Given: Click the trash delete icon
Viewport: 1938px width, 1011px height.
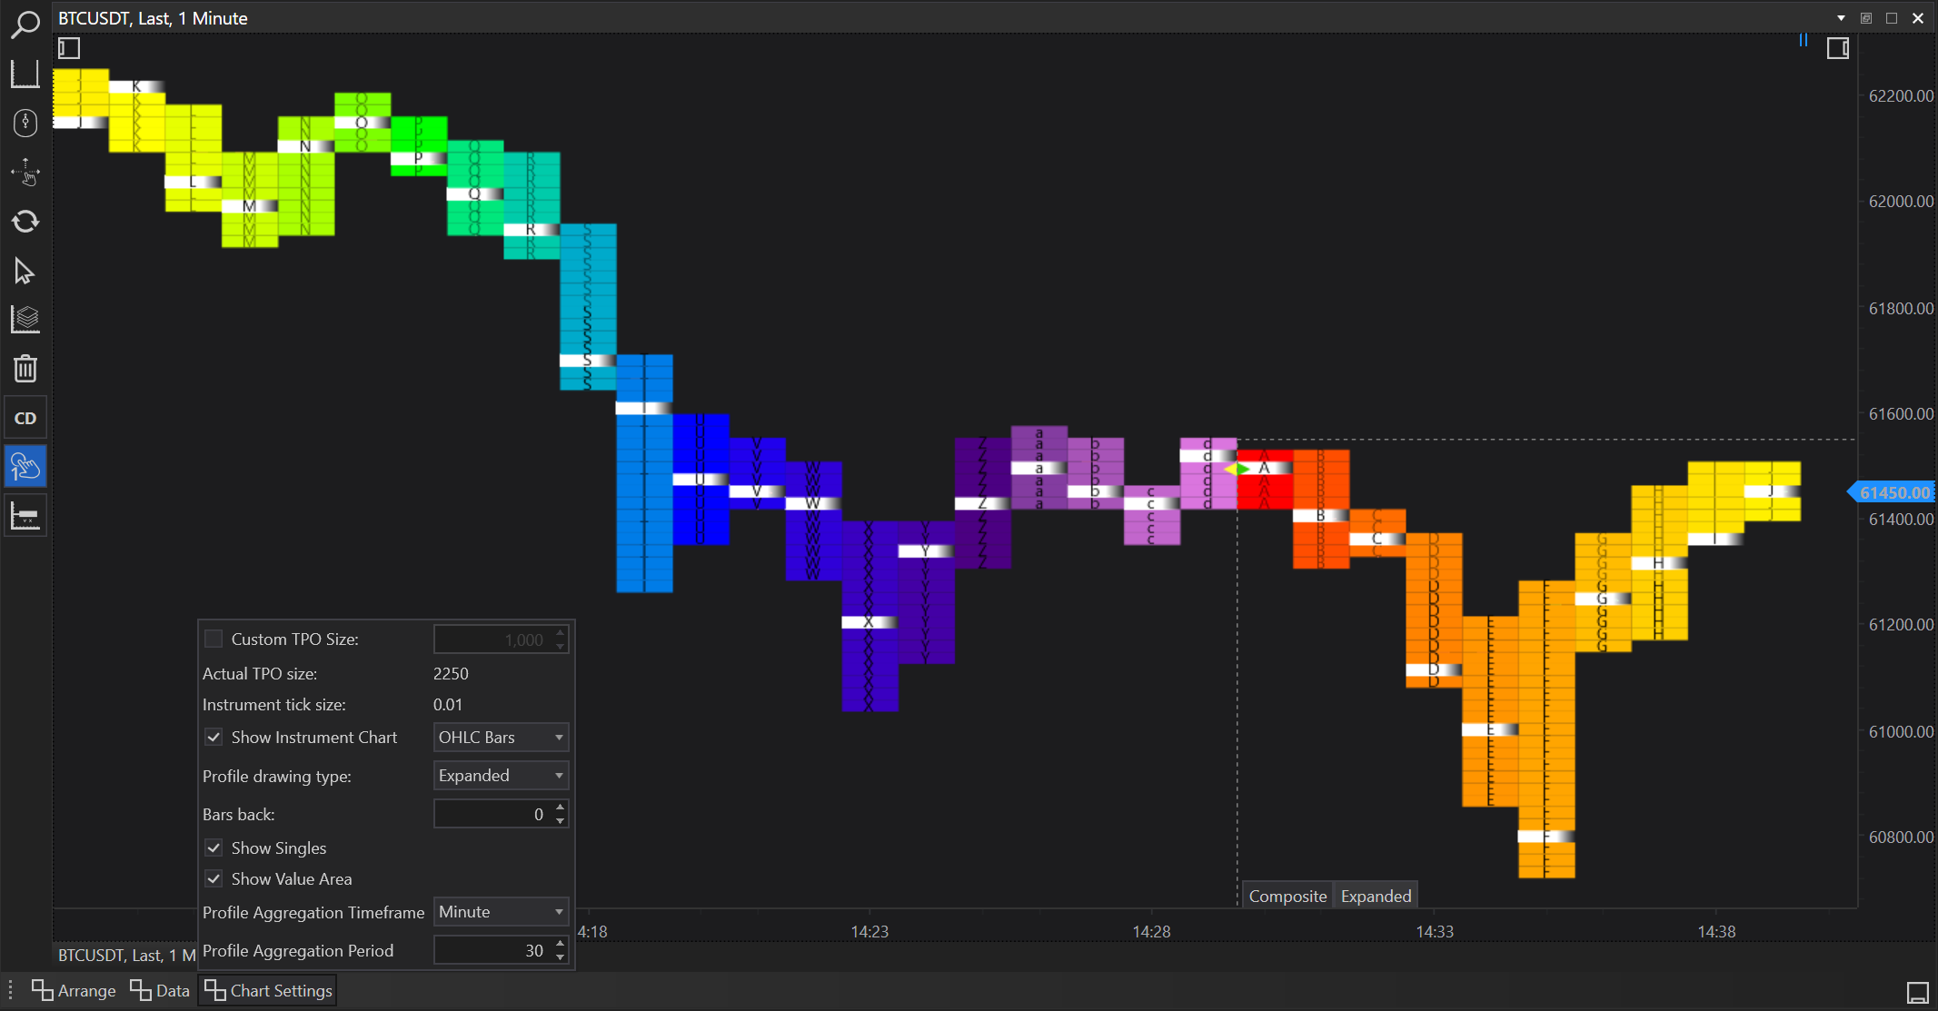Looking at the screenshot, I should pos(25,369).
